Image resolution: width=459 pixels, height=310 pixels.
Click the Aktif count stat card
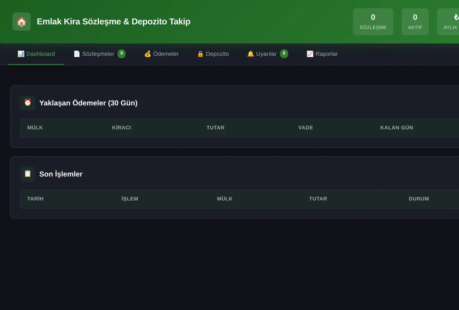tap(415, 22)
